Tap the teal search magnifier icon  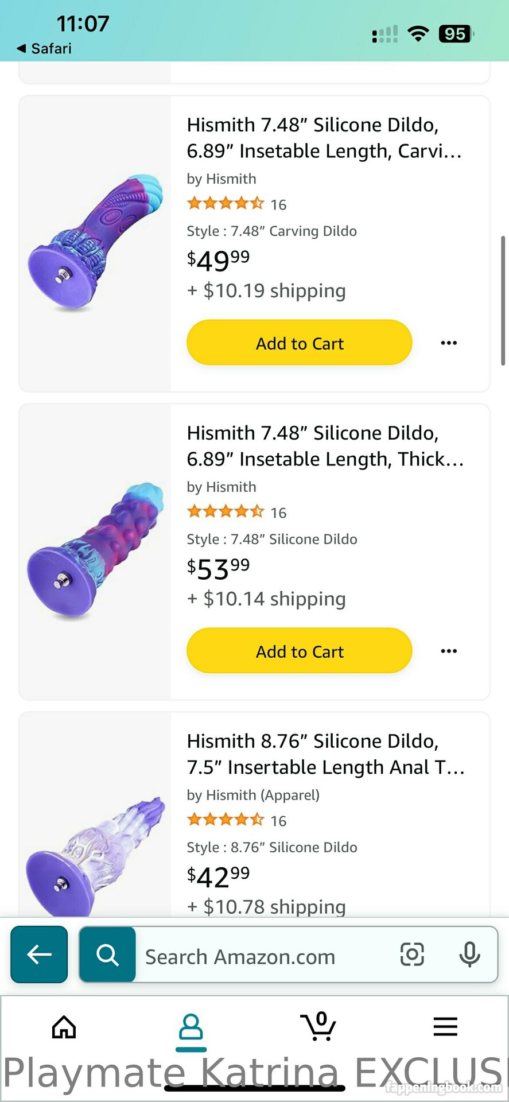[x=107, y=954]
